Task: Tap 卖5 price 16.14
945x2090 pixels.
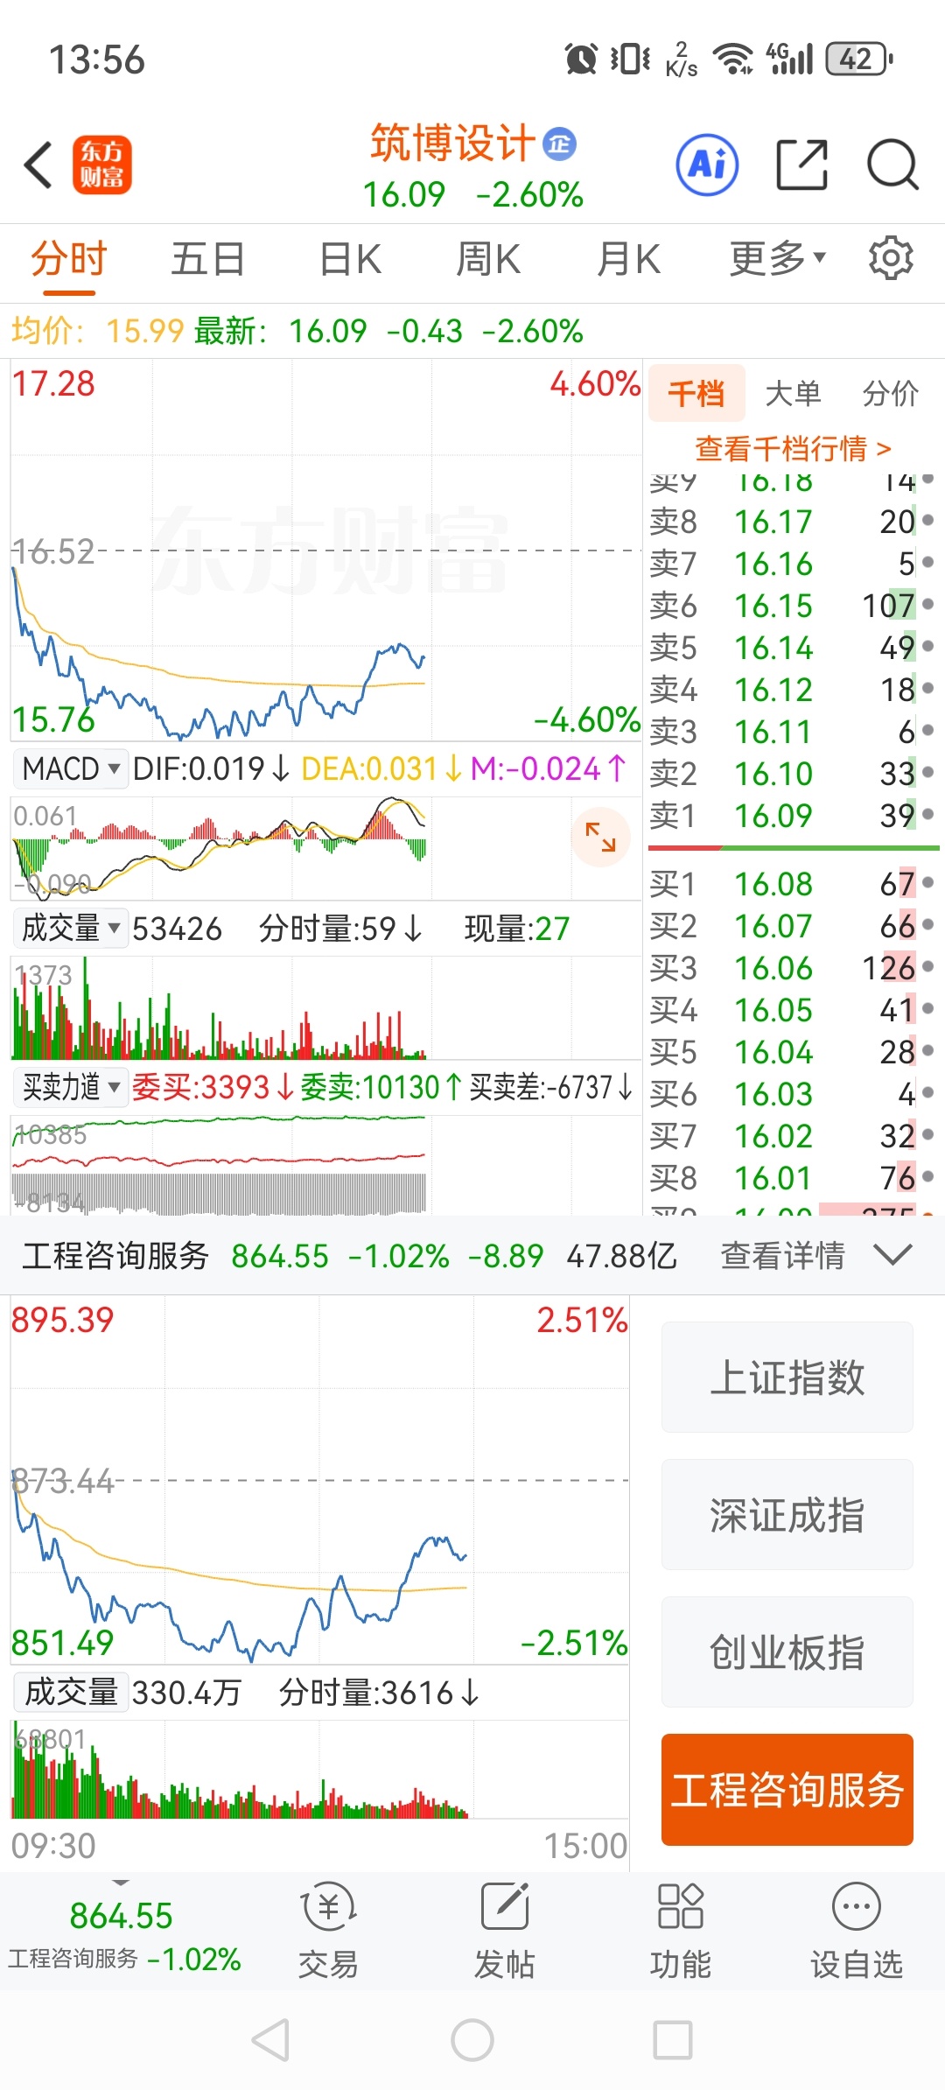Action: coord(773,647)
